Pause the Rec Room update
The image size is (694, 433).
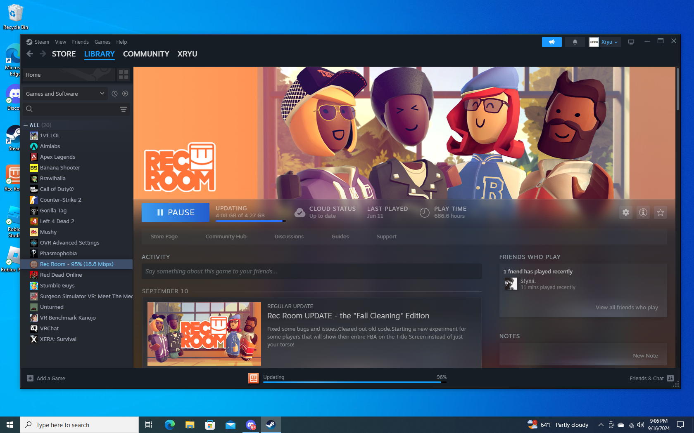[x=176, y=212]
